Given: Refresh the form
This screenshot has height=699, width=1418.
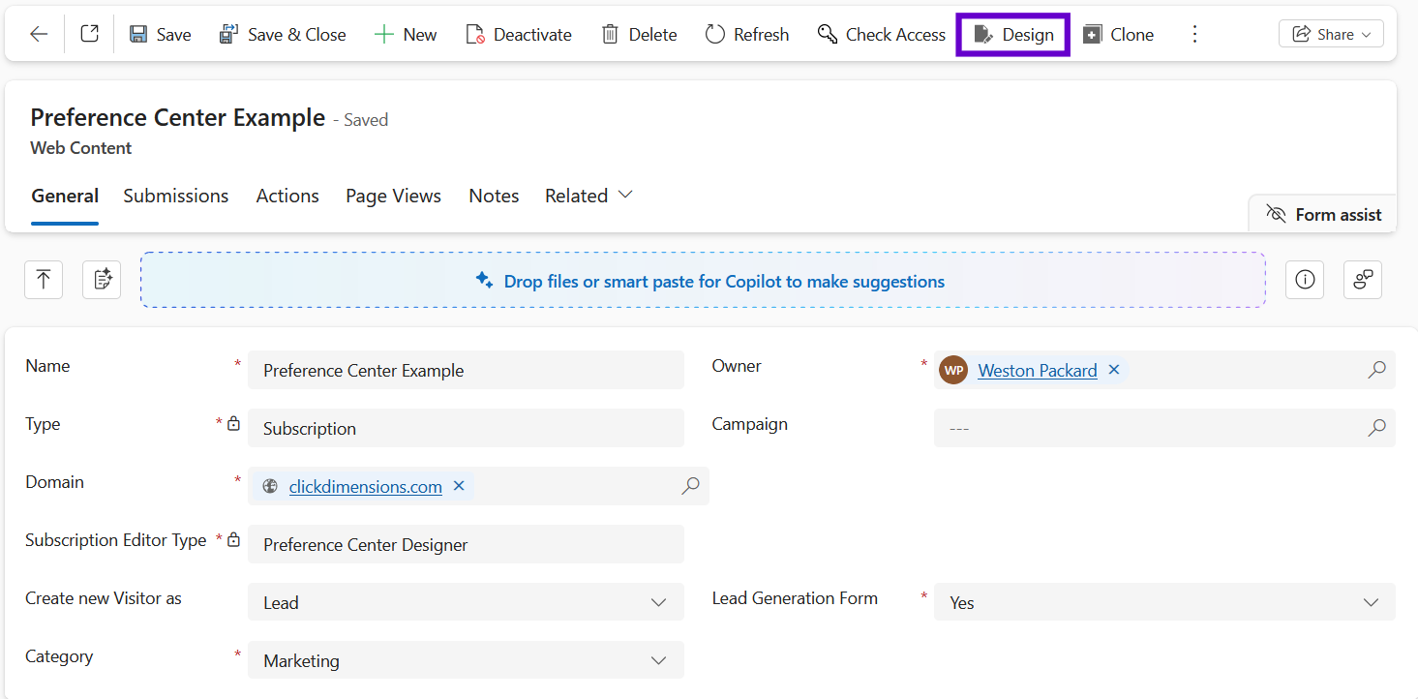Looking at the screenshot, I should [747, 34].
